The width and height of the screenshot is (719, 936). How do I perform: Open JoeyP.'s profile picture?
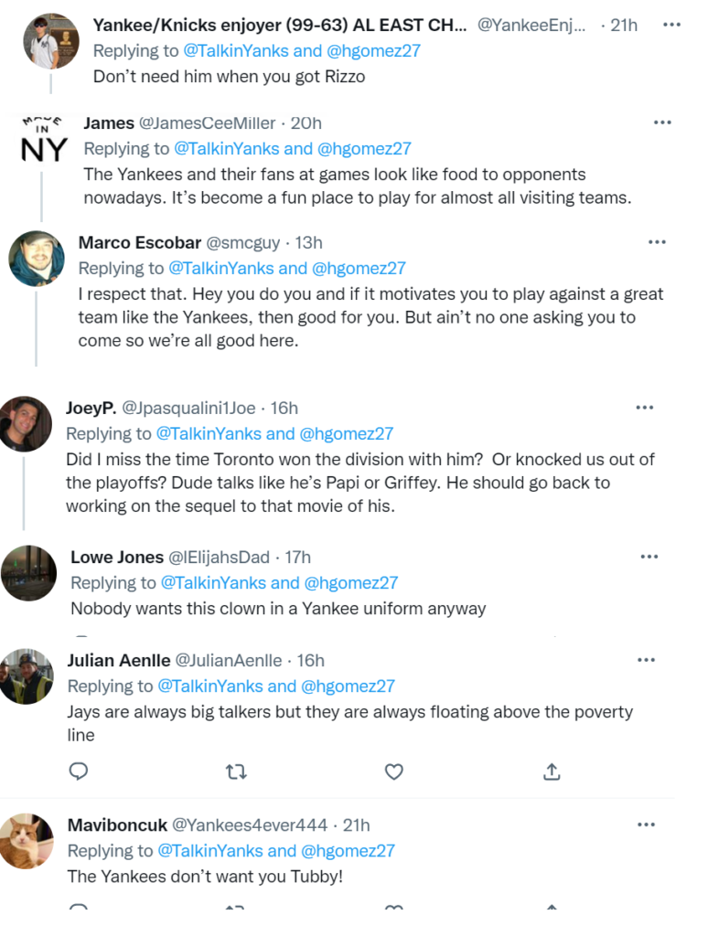coord(25,423)
